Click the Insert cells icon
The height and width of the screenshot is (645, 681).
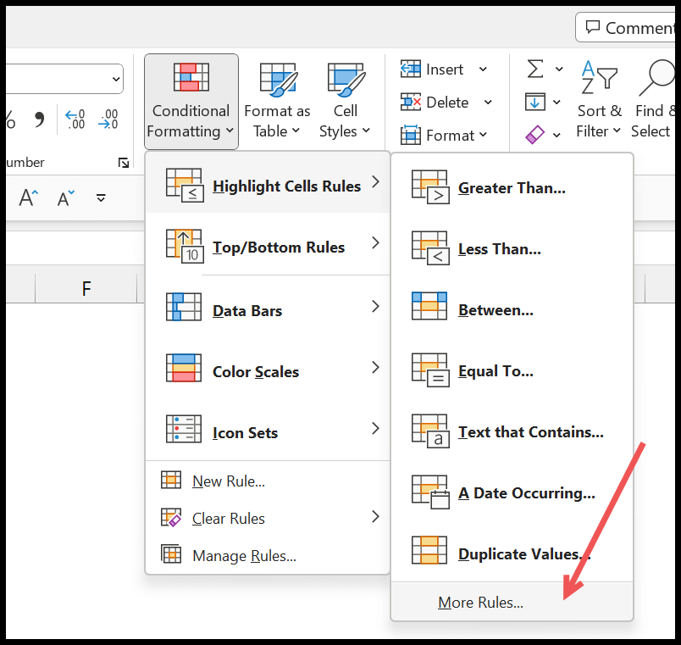pyautogui.click(x=411, y=70)
